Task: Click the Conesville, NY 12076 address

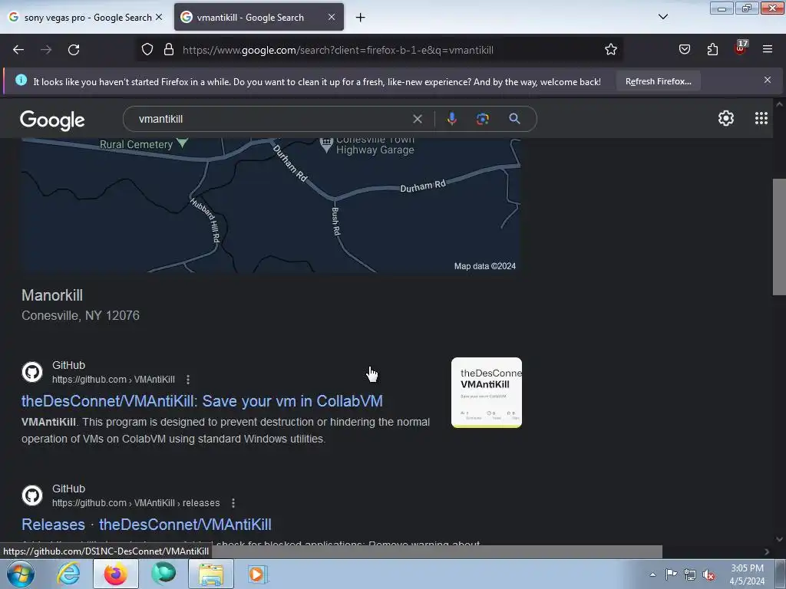Action: [x=80, y=315]
